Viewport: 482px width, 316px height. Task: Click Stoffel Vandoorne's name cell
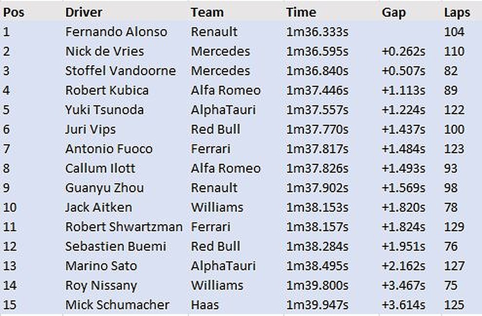coord(120,71)
